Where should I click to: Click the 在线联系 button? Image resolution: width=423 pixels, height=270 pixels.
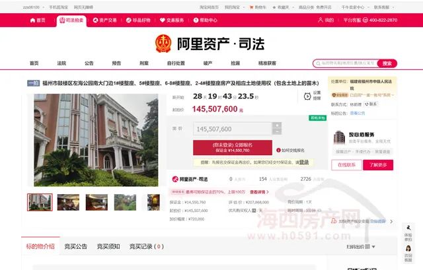coord(346,165)
